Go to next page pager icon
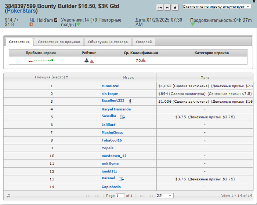This screenshot has height=205, width=257. (142, 196)
